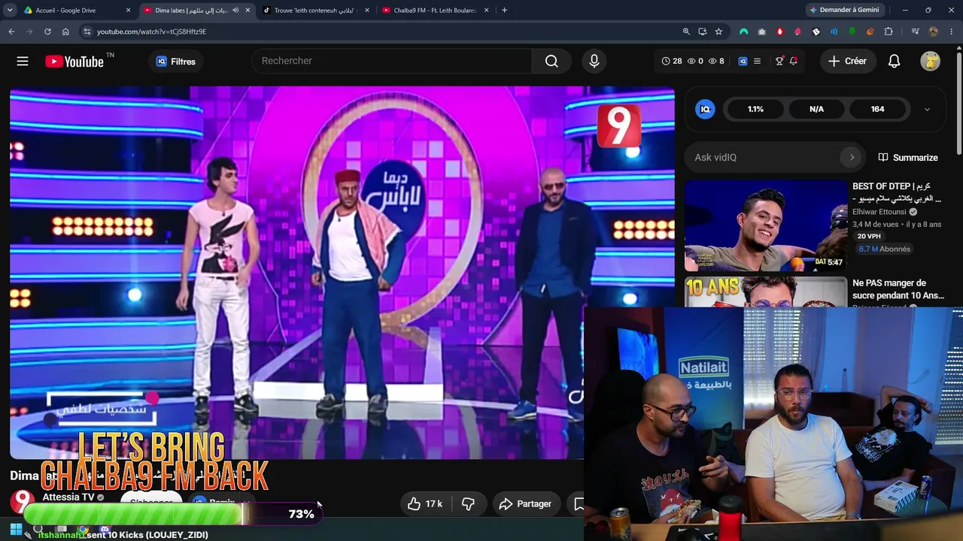This screenshot has width=963, height=541.
Task: Open the browser home page
Action: (x=65, y=32)
